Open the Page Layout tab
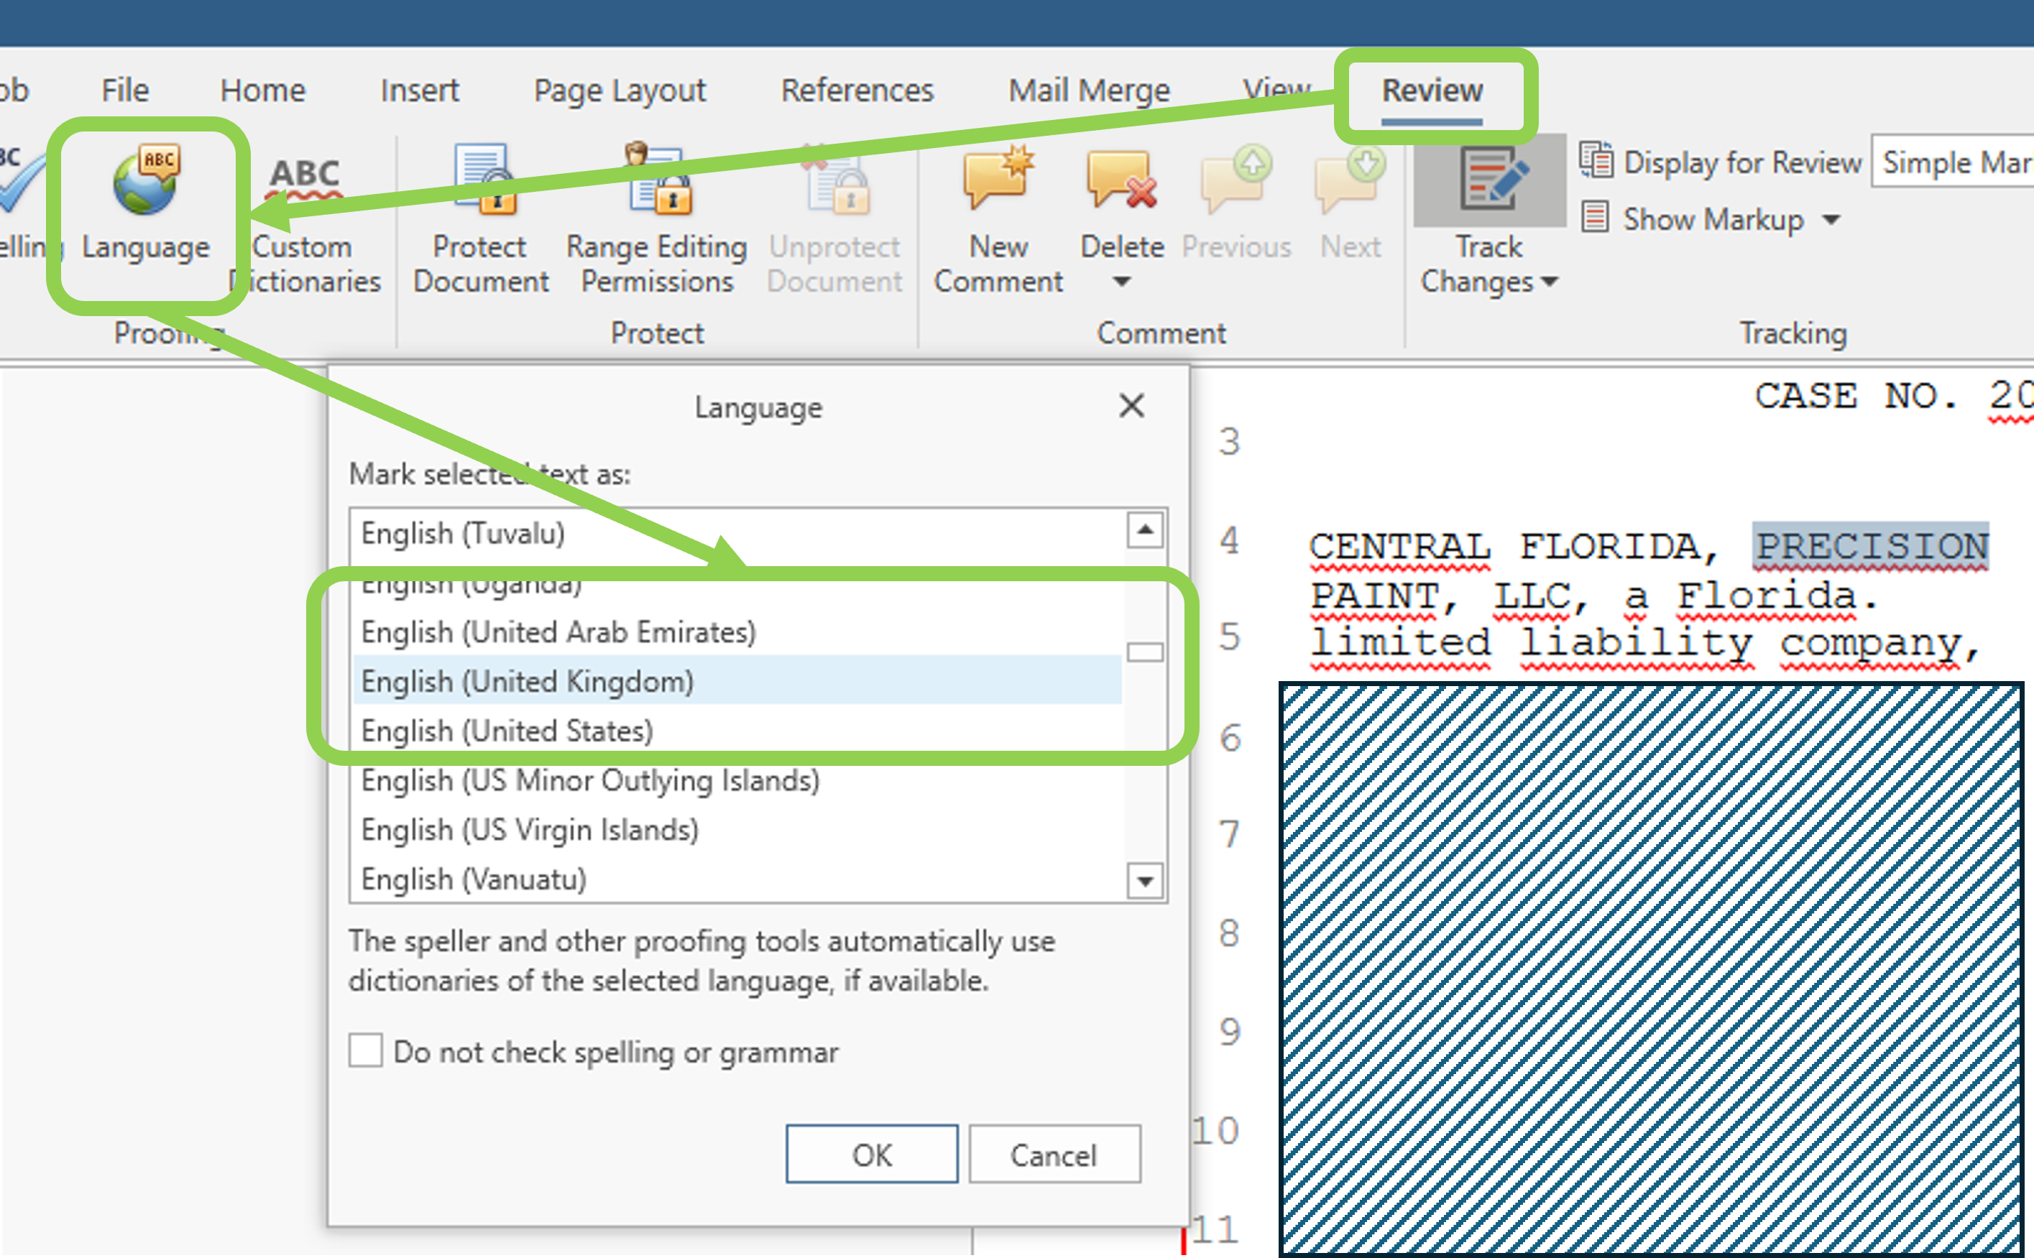 pyautogui.click(x=620, y=90)
